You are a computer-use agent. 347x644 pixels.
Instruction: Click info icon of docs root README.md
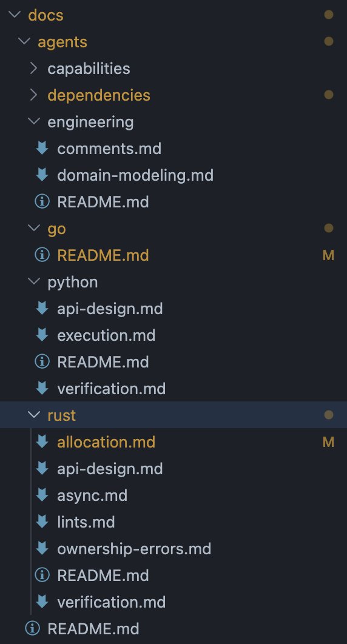[x=32, y=629]
